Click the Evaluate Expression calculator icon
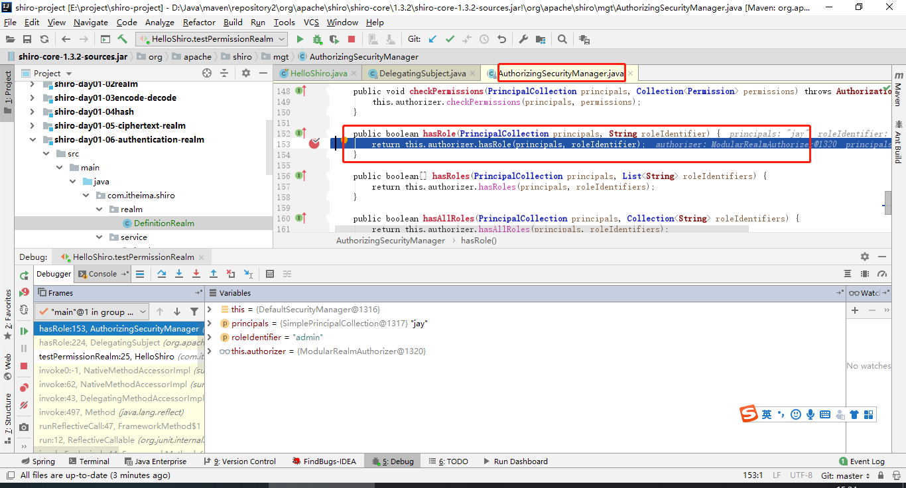Image resolution: width=906 pixels, height=488 pixels. click(270, 274)
